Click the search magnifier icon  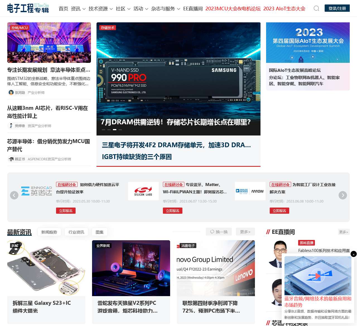tap(316, 8)
